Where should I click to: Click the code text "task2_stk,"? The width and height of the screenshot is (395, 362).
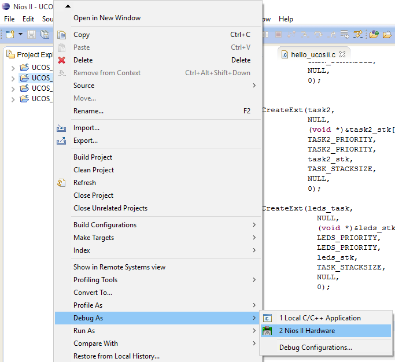tap(330, 159)
